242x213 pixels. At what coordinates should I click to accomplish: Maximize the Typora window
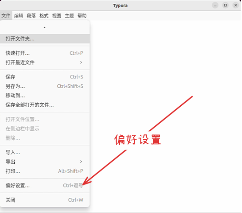225,5
